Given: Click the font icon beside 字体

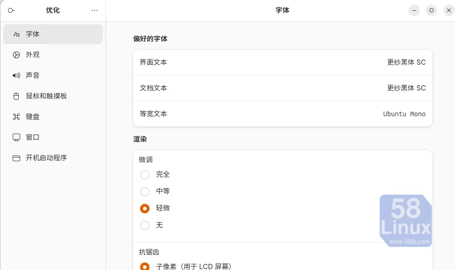Looking at the screenshot, I should 16,34.
